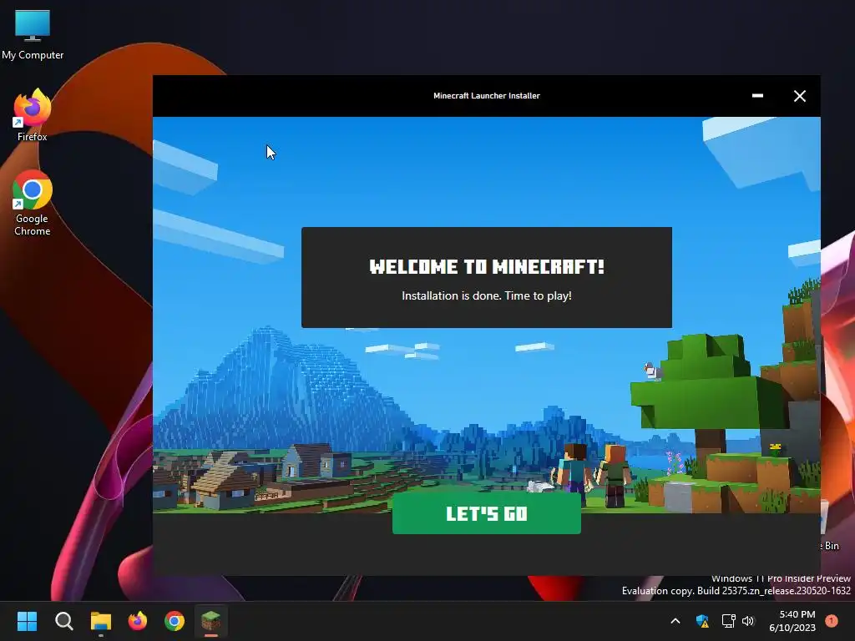The height and width of the screenshot is (641, 855).
Task: Open the notification bell badge
Action: click(831, 620)
